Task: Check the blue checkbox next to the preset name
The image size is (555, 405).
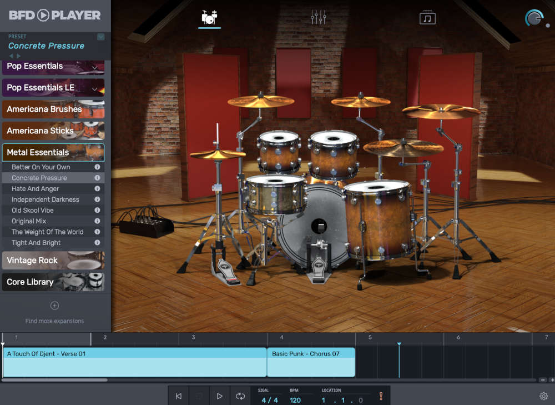Action: click(101, 37)
